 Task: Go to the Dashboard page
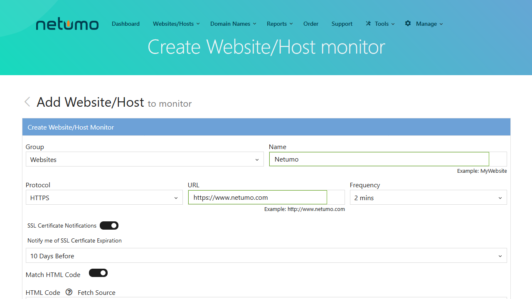[x=126, y=24]
